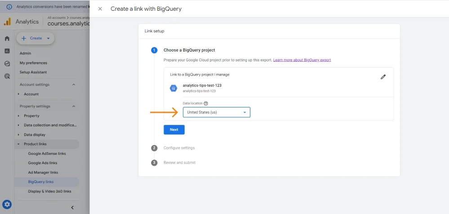
Task: Click the analytics-tips-test-123 project name
Action: (x=202, y=86)
